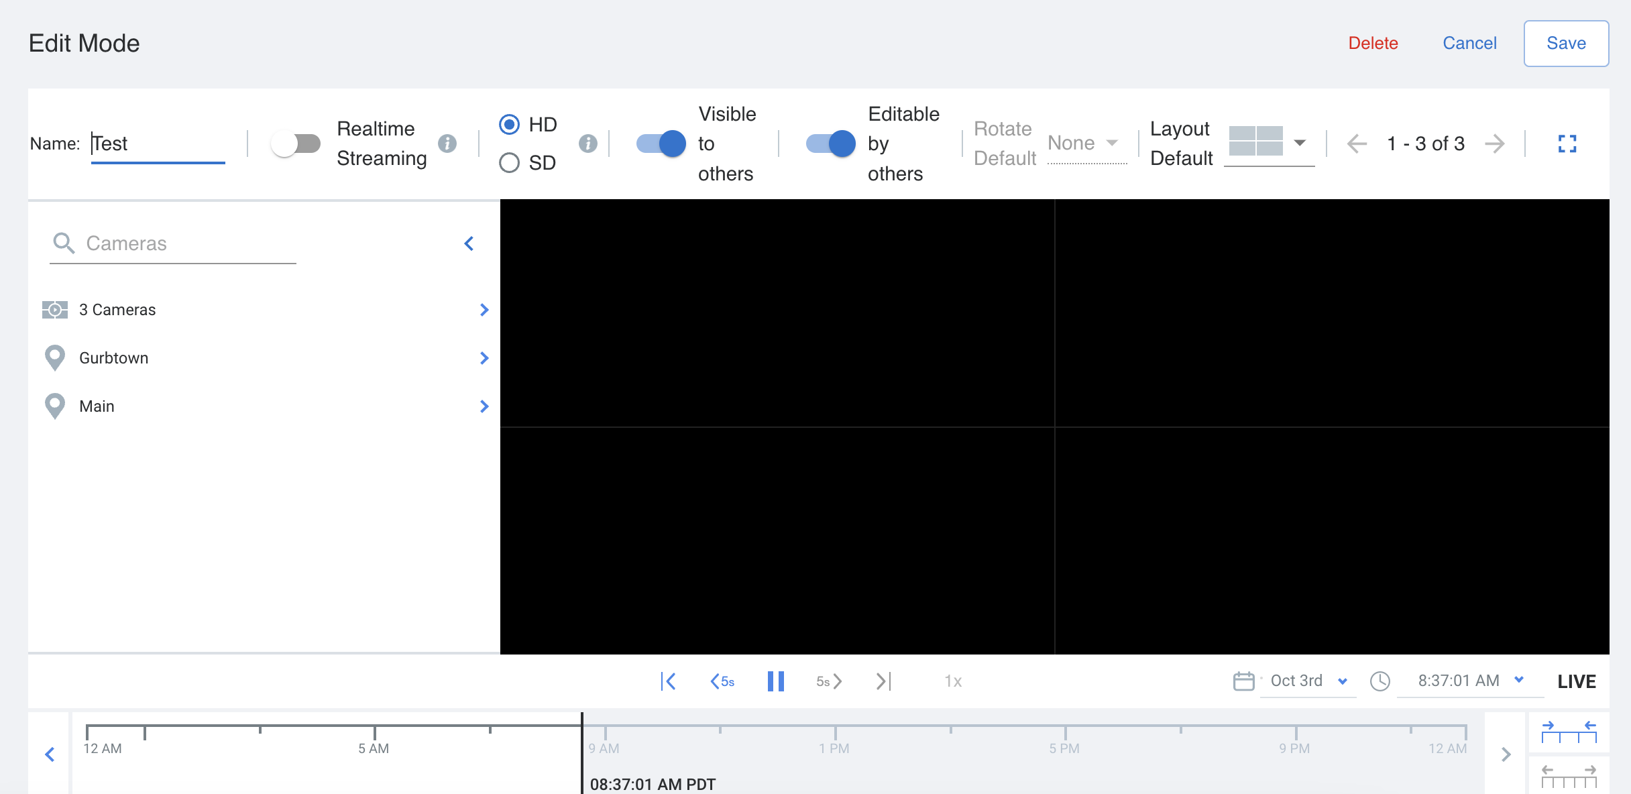Open the Oct 3rd date dropdown
The image size is (1631, 794).
pyautogui.click(x=1308, y=681)
